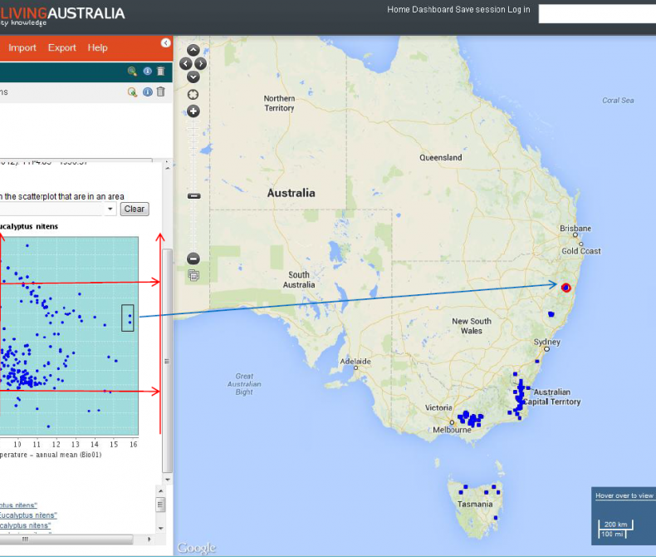
Task: Open the Help menu
Action: (98, 47)
